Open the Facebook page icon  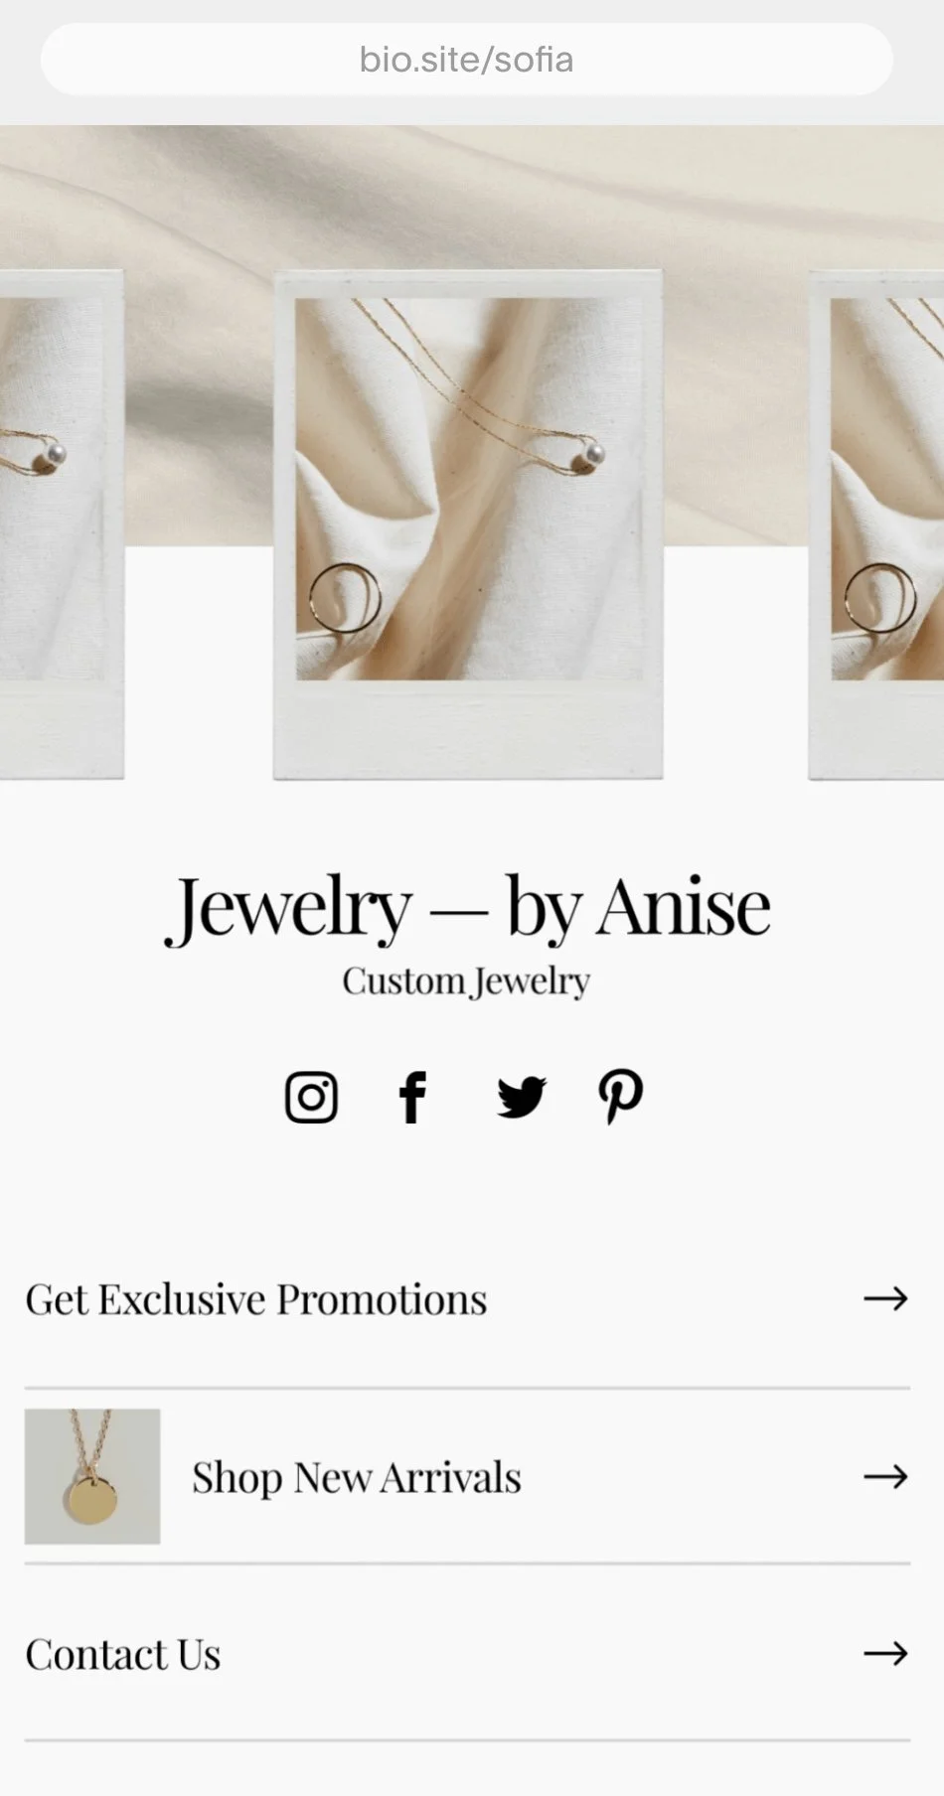pos(412,1098)
